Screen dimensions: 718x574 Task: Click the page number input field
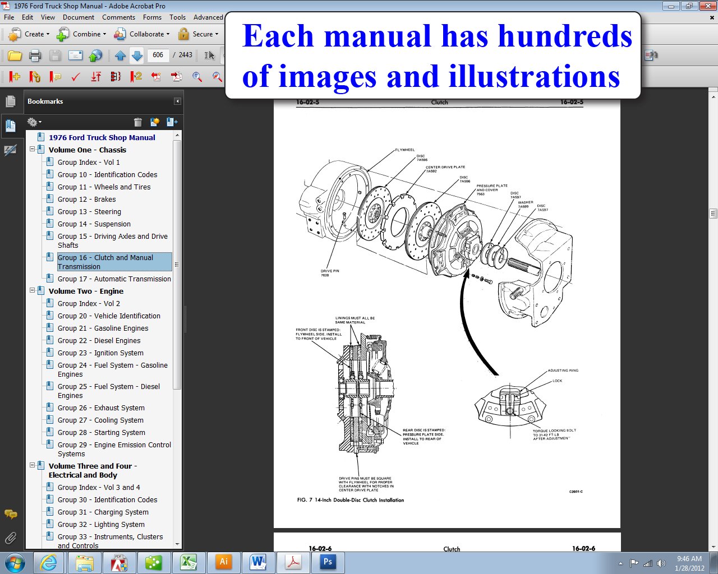(x=158, y=55)
